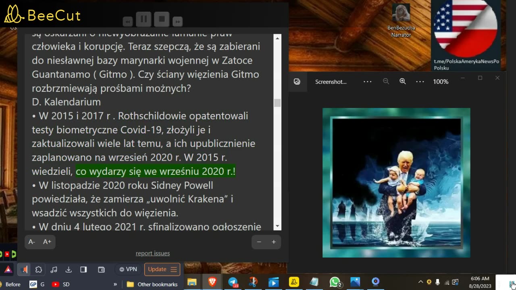
Task: Switch to the Photos app in the taskbar
Action: [x=355, y=282]
